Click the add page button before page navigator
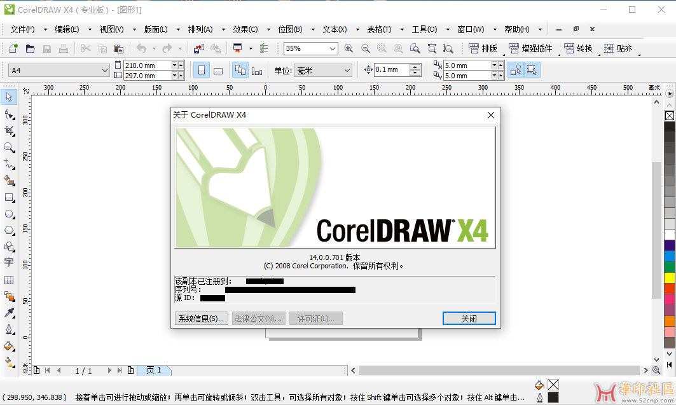Screen dimensions: 676x405 pyautogui.click(x=37, y=370)
